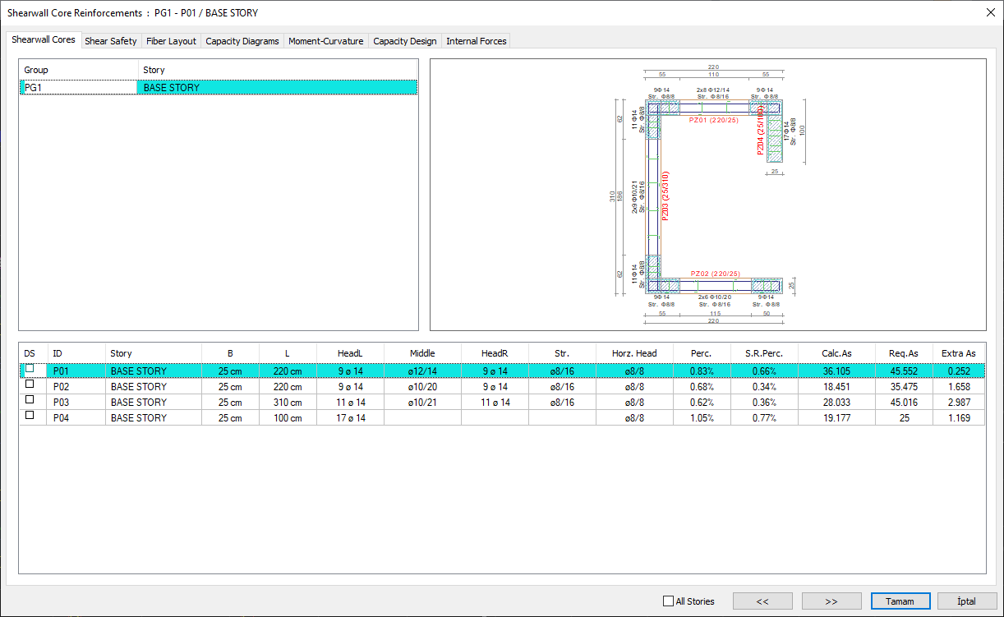The height and width of the screenshot is (617, 1004).
Task: Open the Capacity Diagrams tab
Action: point(242,41)
